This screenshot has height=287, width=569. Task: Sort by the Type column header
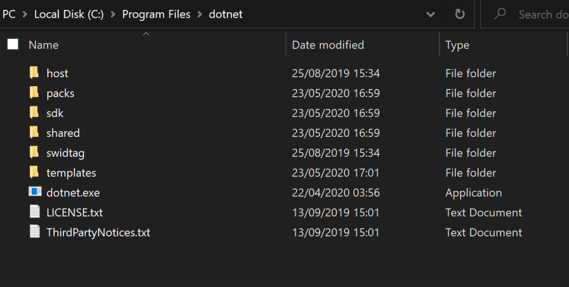457,45
